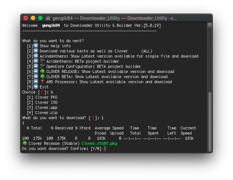Click the text What do you want to do next?
This screenshot has height=180, width=233.
tap(53, 41)
